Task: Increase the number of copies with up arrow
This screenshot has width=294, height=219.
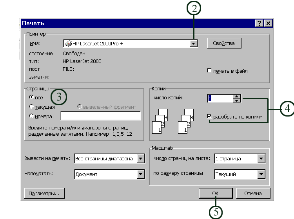Action: pos(237,97)
